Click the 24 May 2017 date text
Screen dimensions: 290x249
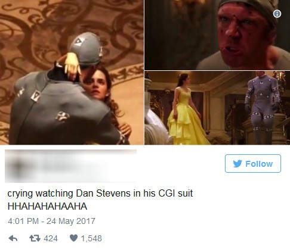[71, 221]
